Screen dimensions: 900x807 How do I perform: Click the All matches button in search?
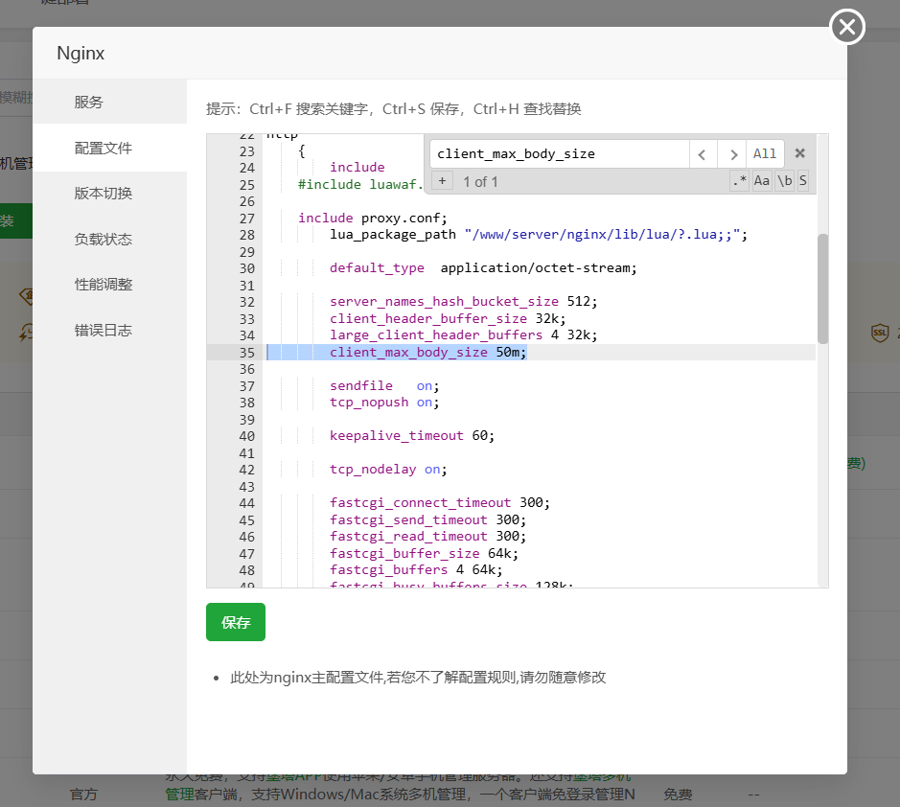765,153
